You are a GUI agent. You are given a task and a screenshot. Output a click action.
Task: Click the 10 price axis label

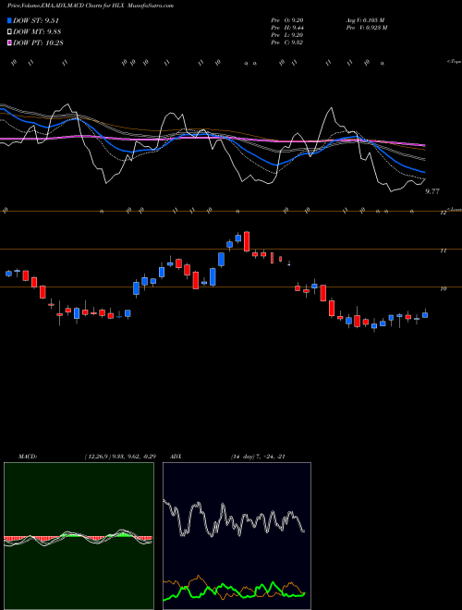click(x=443, y=288)
